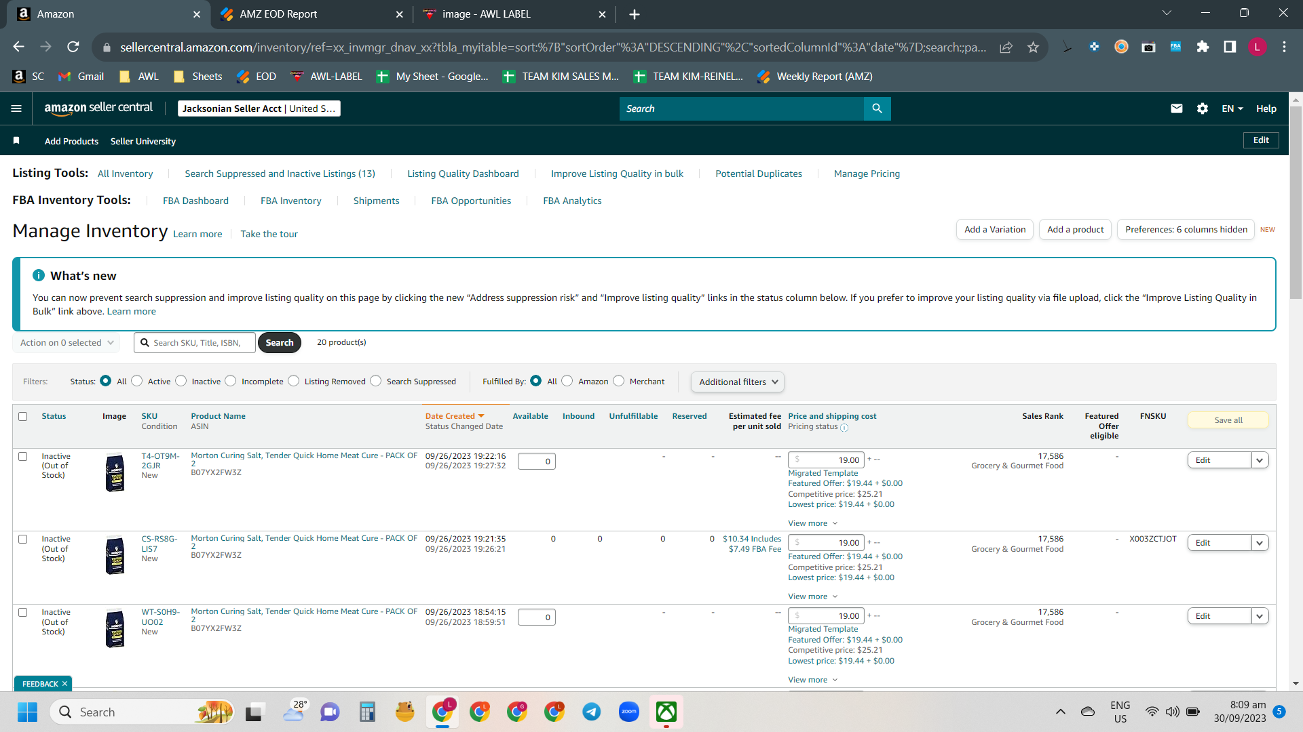This screenshot has height=732, width=1303.
Task: Close the FEEDBACK tab with its X
Action: pyautogui.click(x=65, y=684)
